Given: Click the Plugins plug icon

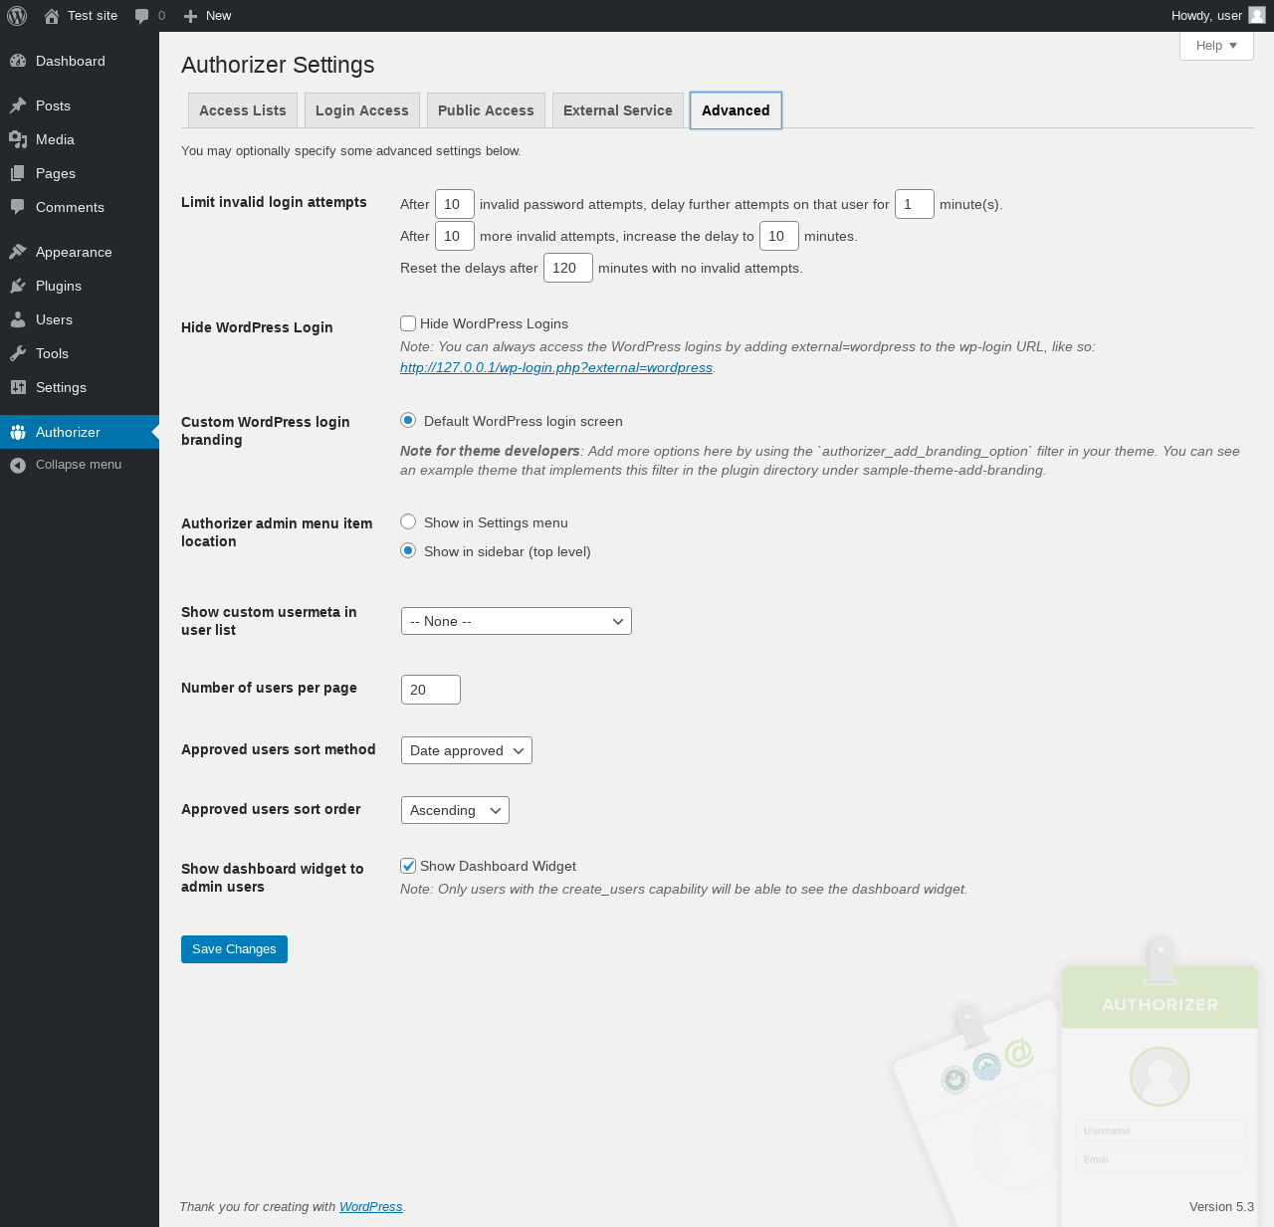Looking at the screenshot, I should click(18, 286).
